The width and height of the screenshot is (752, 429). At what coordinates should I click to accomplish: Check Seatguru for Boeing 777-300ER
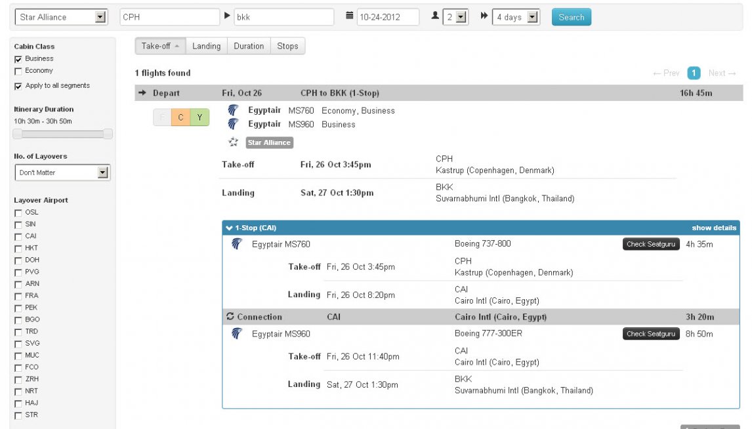tap(651, 334)
